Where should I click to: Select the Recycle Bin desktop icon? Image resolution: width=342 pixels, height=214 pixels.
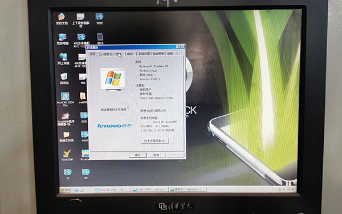[x=64, y=79]
